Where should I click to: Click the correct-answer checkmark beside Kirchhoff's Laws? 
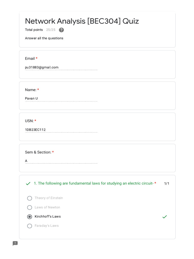coord(165,217)
